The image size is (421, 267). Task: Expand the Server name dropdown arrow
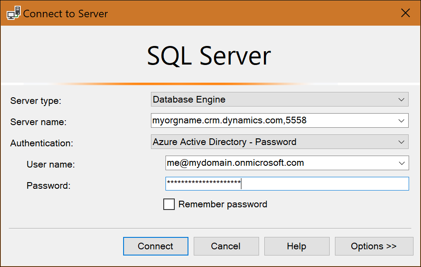point(402,121)
